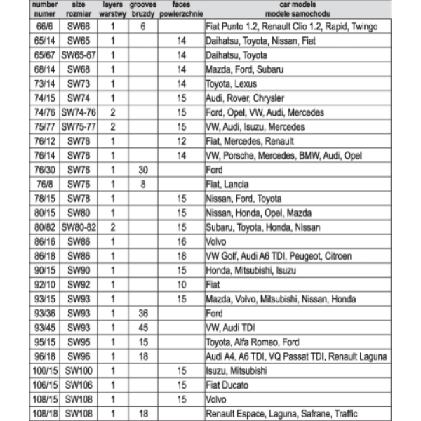Select 'VW, Audi, Isuzu, Mercedes' cell
The width and height of the screenshot is (421, 421).
point(298,127)
